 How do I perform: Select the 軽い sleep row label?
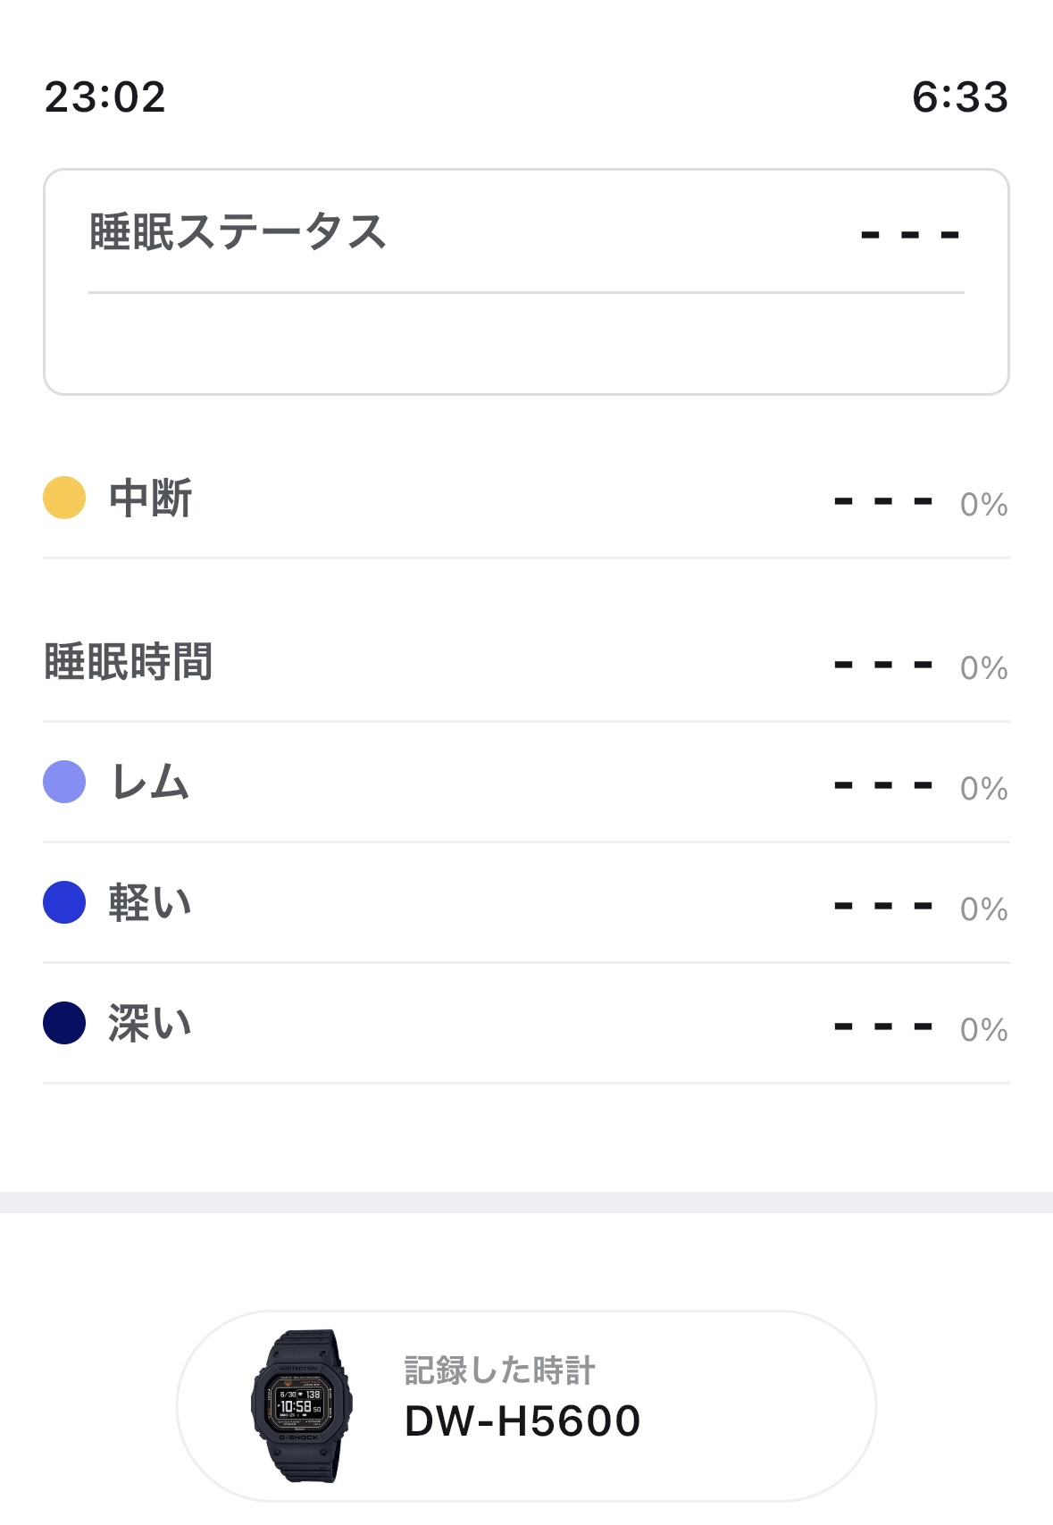(150, 902)
